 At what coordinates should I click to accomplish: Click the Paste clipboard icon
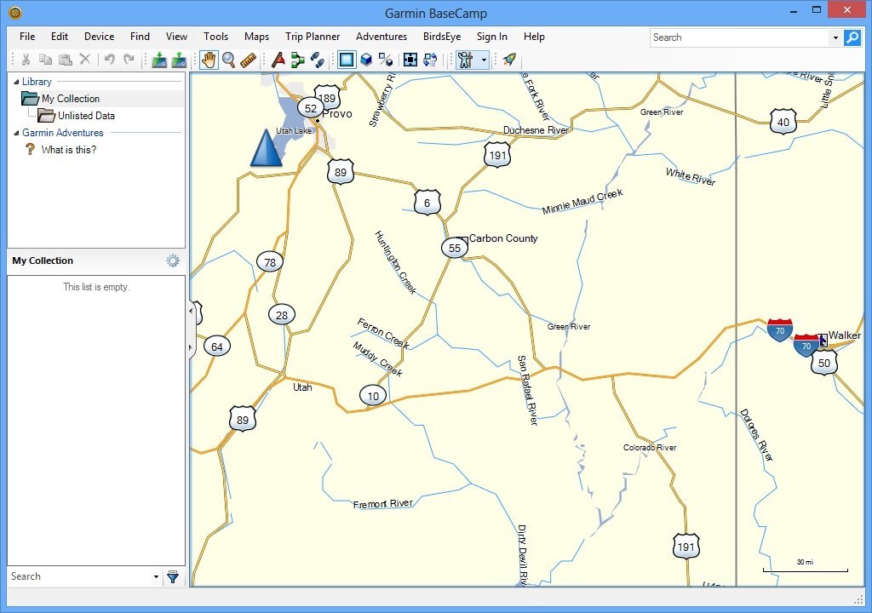pyautogui.click(x=66, y=59)
